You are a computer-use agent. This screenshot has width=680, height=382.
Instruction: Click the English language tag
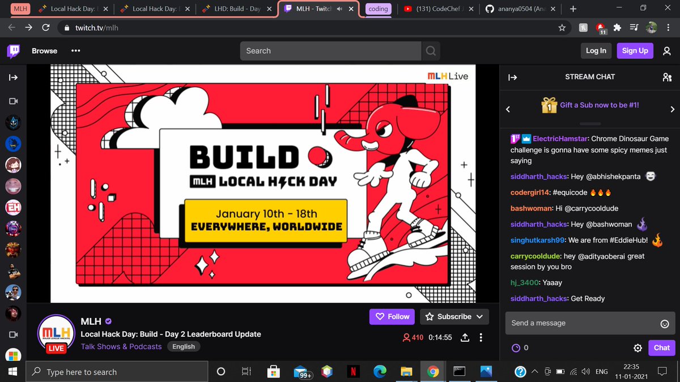click(x=184, y=346)
